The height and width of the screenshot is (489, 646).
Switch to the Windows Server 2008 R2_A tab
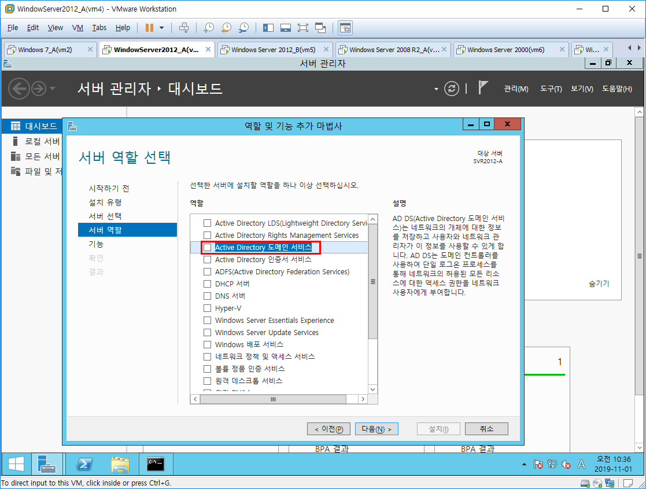[394, 49]
